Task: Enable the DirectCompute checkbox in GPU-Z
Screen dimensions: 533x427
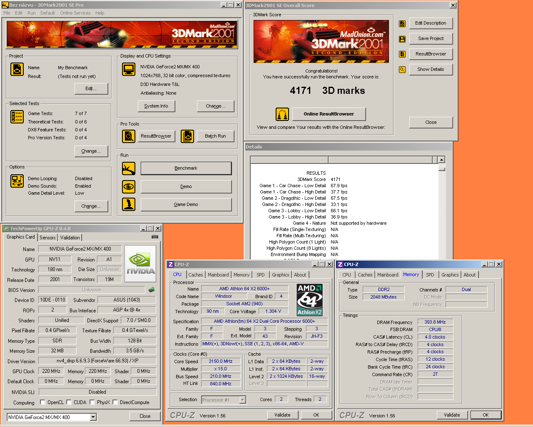Action: [x=115, y=402]
